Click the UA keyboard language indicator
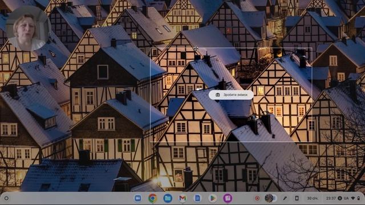 click(346, 198)
